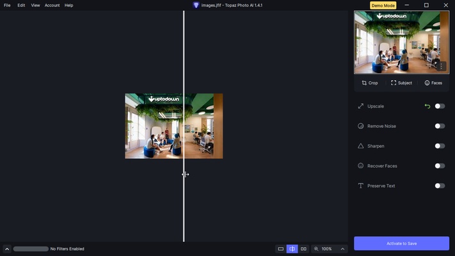Open the Edit menu
Image resolution: width=455 pixels, height=256 pixels.
click(x=21, y=5)
